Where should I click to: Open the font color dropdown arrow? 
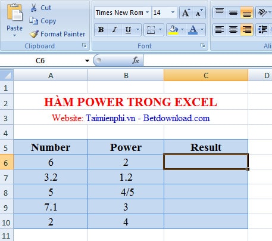(x=202, y=30)
